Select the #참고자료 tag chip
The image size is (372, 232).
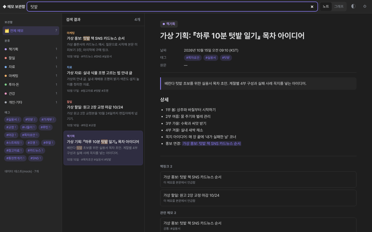tap(14, 151)
